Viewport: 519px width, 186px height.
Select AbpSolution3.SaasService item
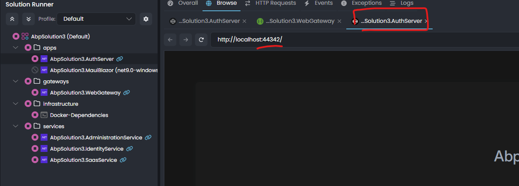(x=83, y=160)
